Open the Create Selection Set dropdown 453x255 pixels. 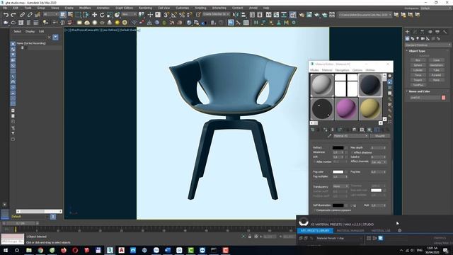pos(216,14)
